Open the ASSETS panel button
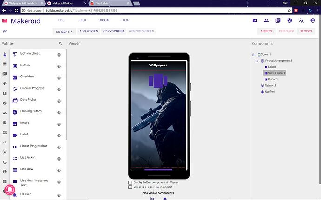Image resolution: width=321 pixels, height=200 pixels. pyautogui.click(x=267, y=31)
